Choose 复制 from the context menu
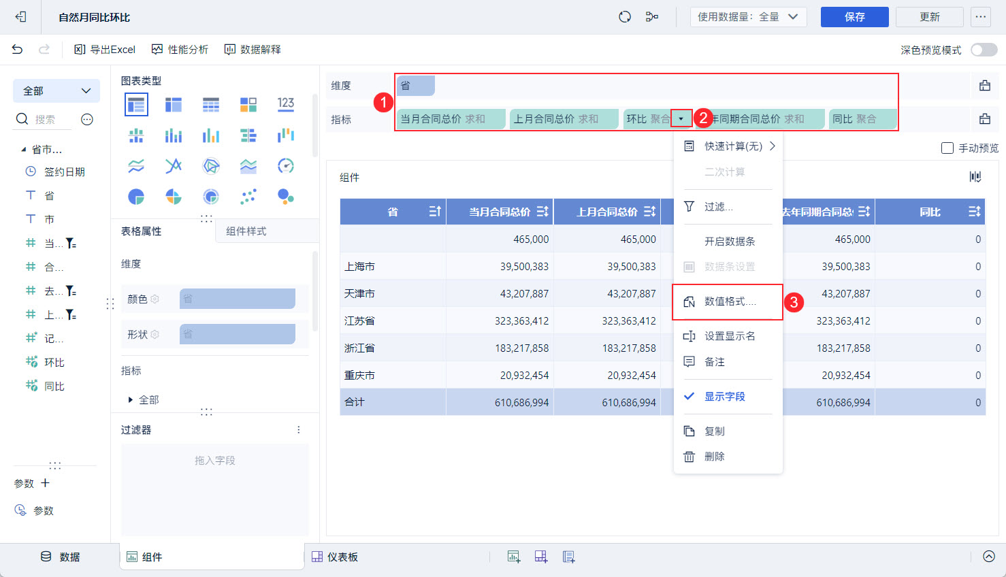The height and width of the screenshot is (577, 1006). point(728,431)
